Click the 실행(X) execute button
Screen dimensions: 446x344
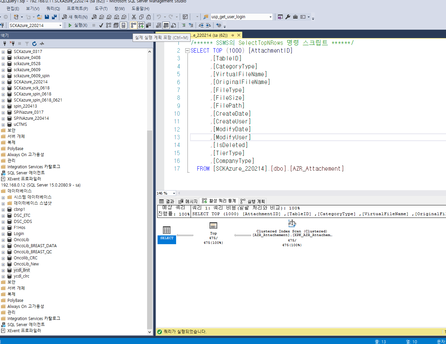[78, 25]
